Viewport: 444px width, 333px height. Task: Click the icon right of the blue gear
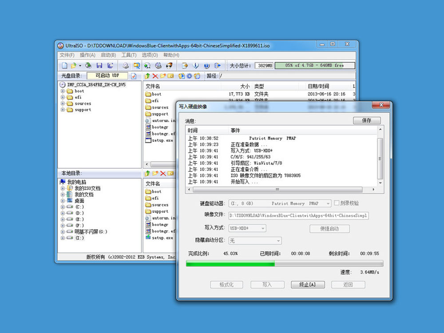pyautogui.click(x=197, y=76)
